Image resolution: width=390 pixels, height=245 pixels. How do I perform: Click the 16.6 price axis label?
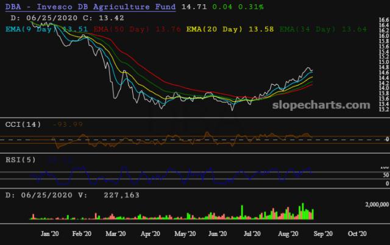pos(383,20)
